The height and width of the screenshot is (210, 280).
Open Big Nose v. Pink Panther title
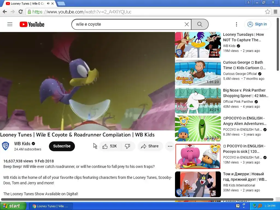[246, 93]
